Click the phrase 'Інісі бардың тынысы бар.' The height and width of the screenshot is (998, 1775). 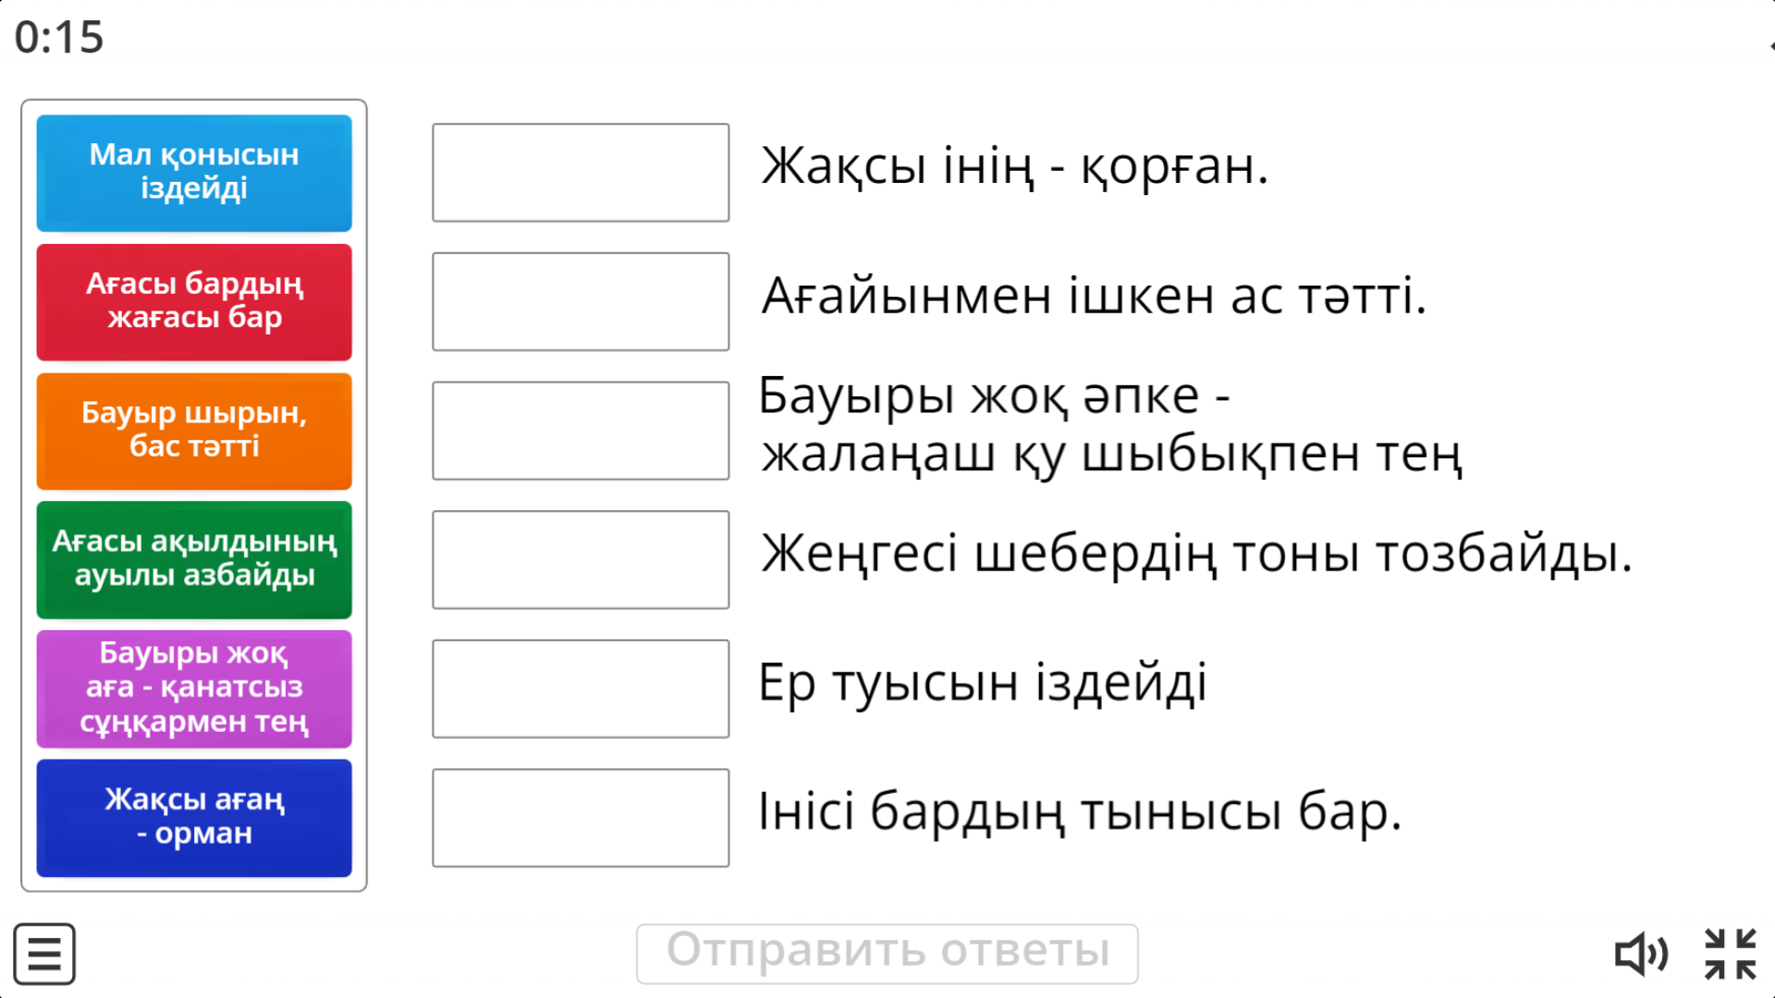1080,812
